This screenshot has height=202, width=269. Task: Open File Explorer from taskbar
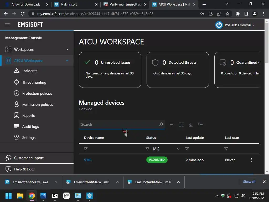pos(20,196)
